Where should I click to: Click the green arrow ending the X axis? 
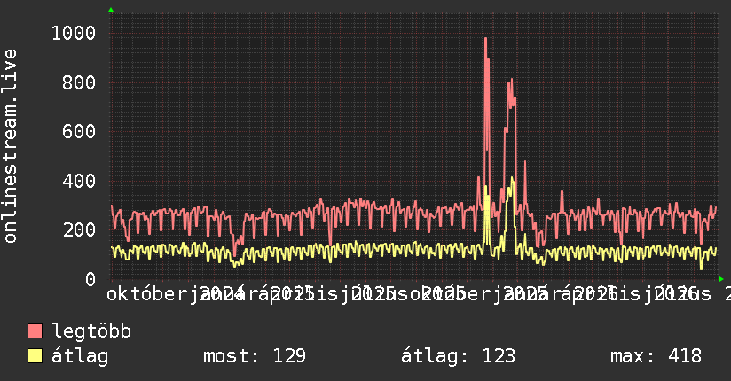coord(721,279)
